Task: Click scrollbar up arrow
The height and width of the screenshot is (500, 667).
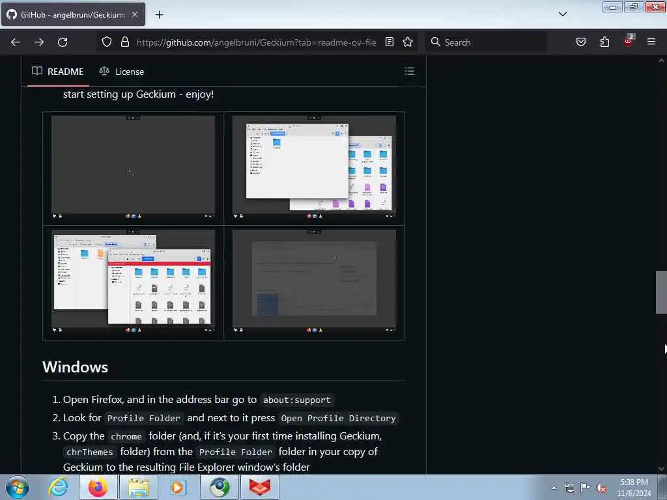Action: 661,61
